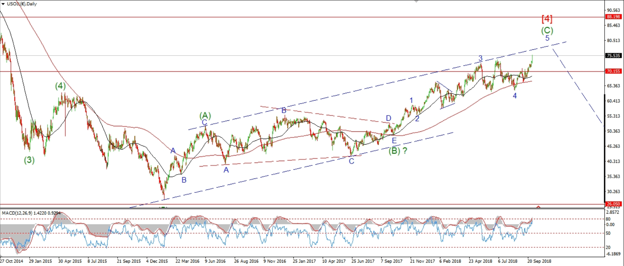The height and width of the screenshot is (266, 624).
Task: Click the red 88.198 price level tag
Action: [613, 17]
